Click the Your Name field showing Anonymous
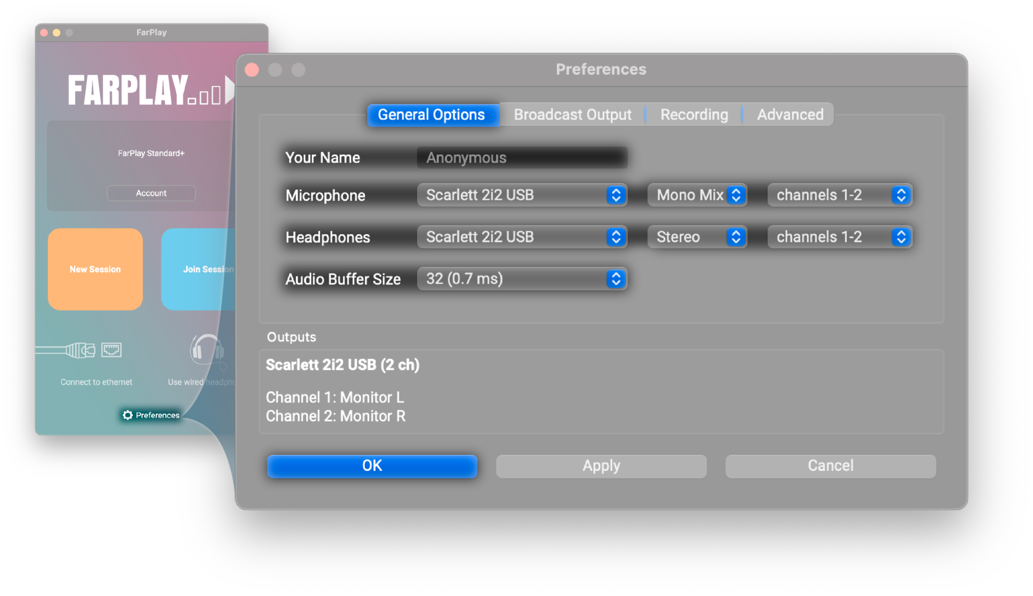Viewport: 1033px width, 596px height. point(522,157)
